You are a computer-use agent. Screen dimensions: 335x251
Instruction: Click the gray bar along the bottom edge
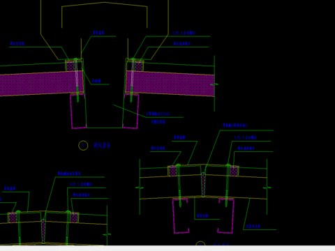tap(167, 248)
